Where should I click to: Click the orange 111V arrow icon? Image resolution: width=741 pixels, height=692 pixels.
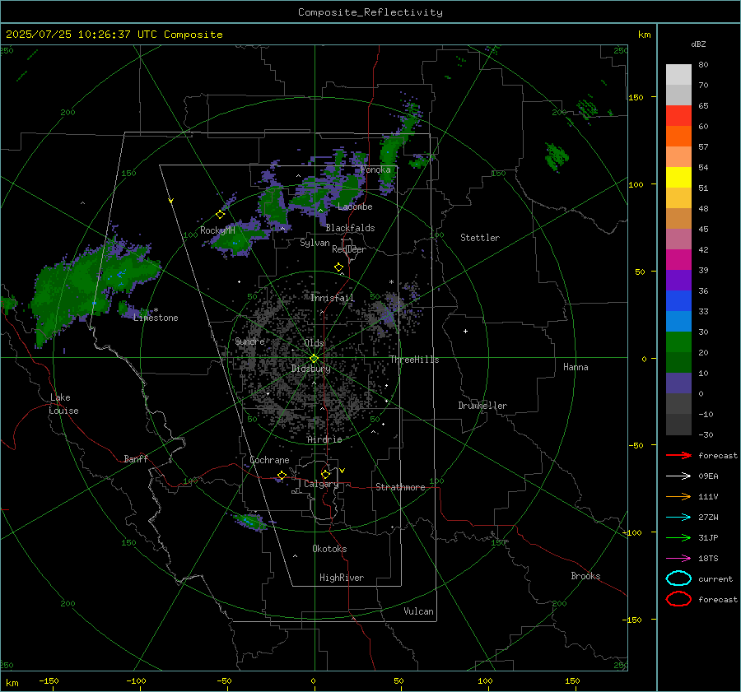[678, 496]
